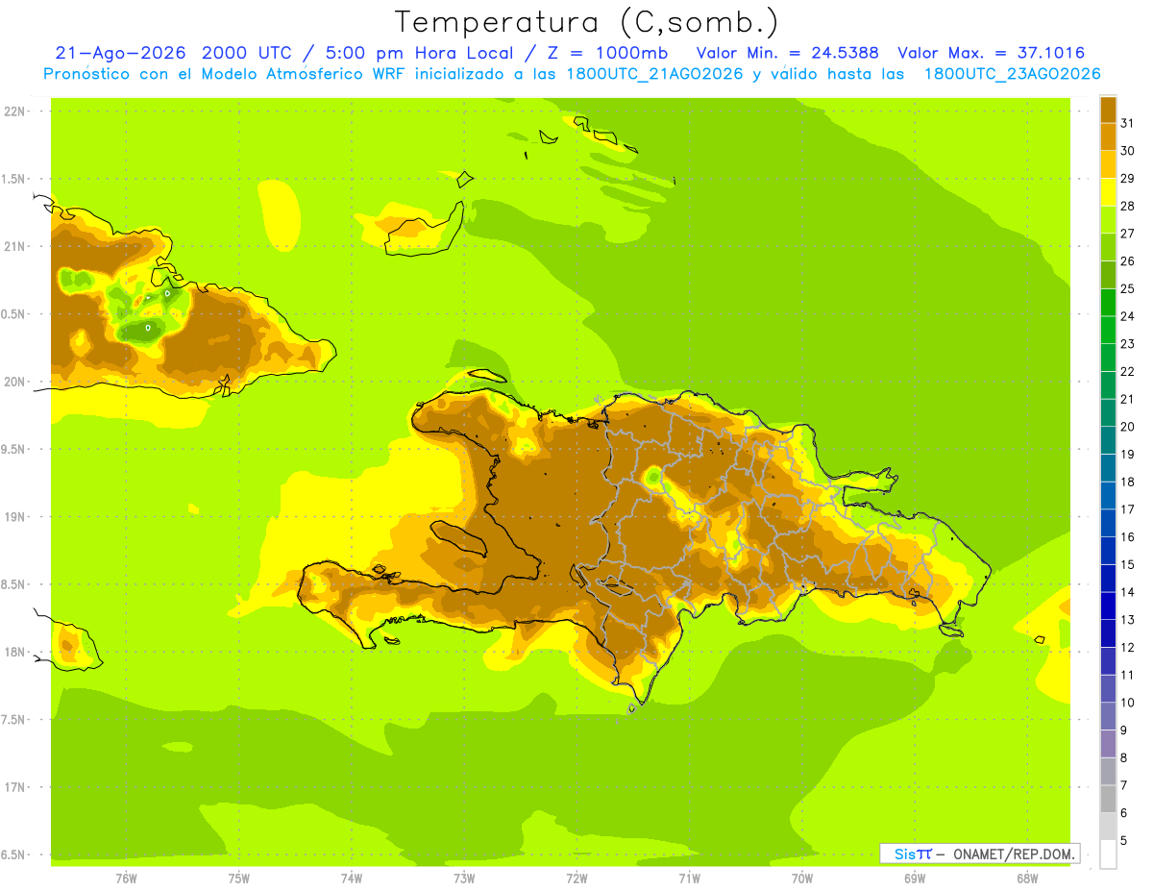Viewport: 1153px width, 891px height.
Task: Click the "Valor Min. = 24.5388" readout
Action: [787, 53]
